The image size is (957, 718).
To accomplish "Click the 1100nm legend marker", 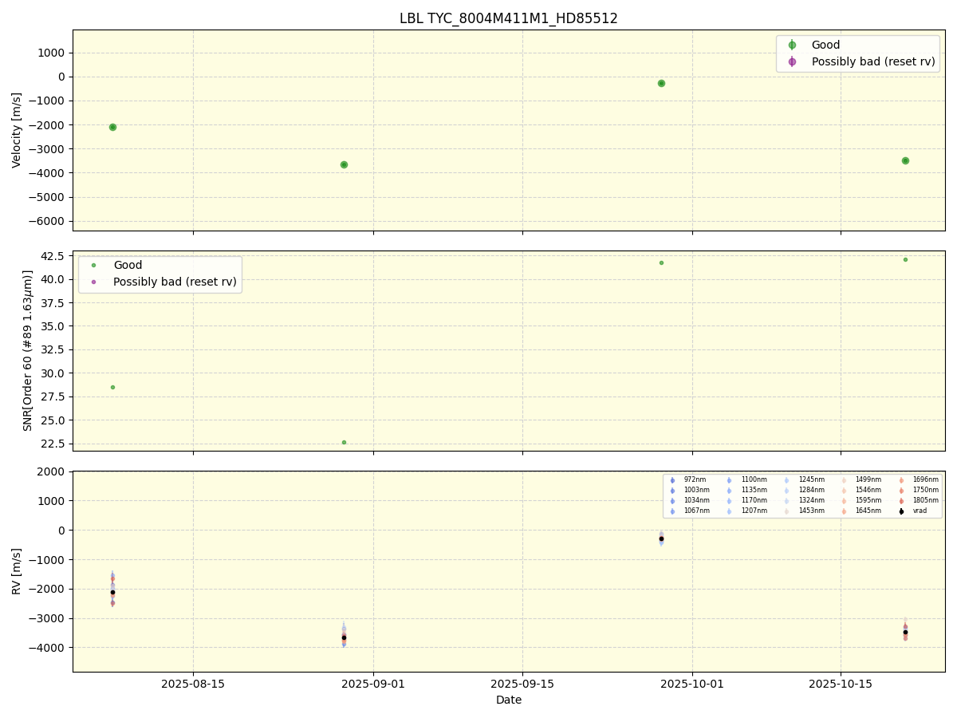I will [x=729, y=480].
